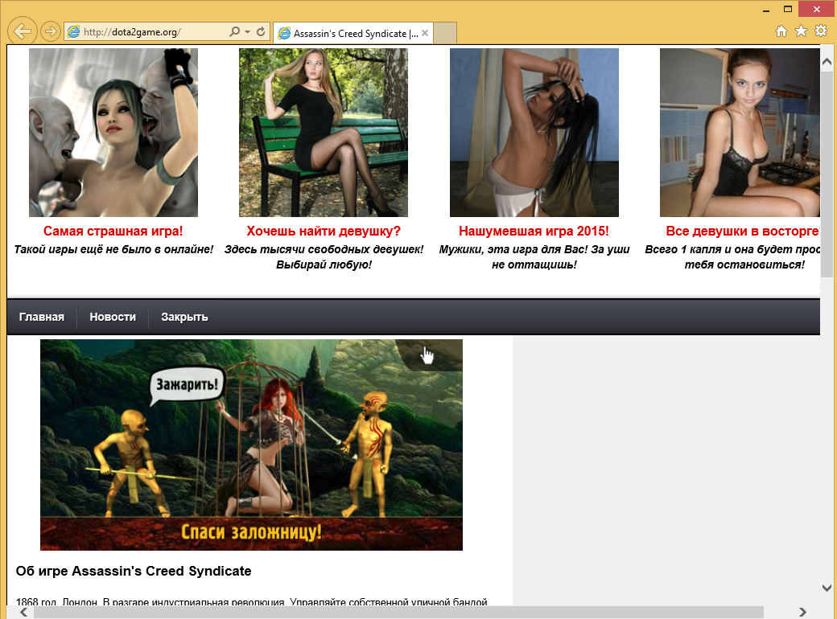This screenshot has width=837, height=619.
Task: Open the Tools gear menu
Action: (821, 31)
